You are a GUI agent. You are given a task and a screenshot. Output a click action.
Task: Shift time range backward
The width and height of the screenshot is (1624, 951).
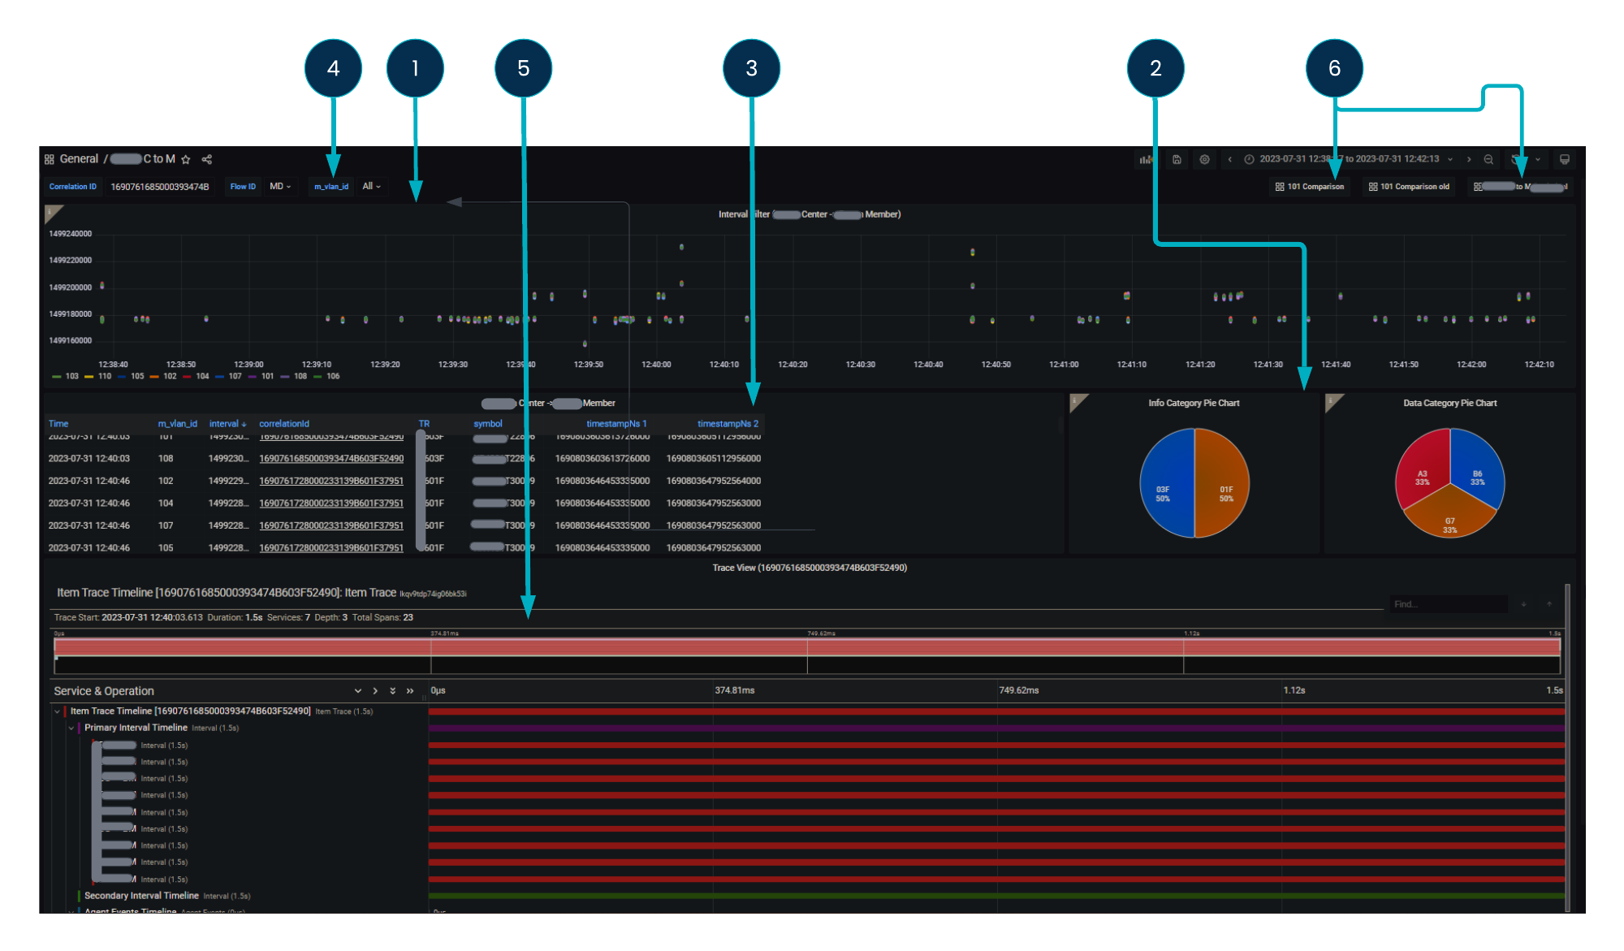[x=1230, y=159]
